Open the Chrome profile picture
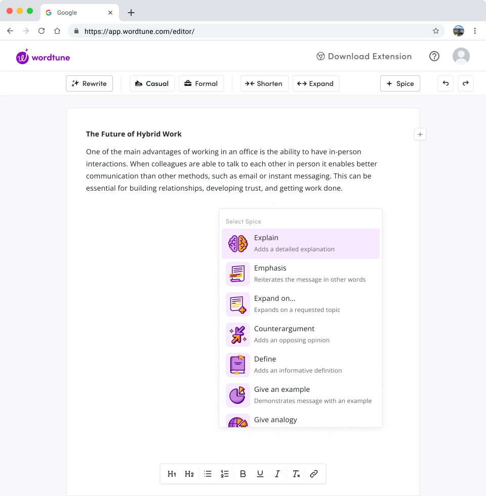 pyautogui.click(x=459, y=31)
